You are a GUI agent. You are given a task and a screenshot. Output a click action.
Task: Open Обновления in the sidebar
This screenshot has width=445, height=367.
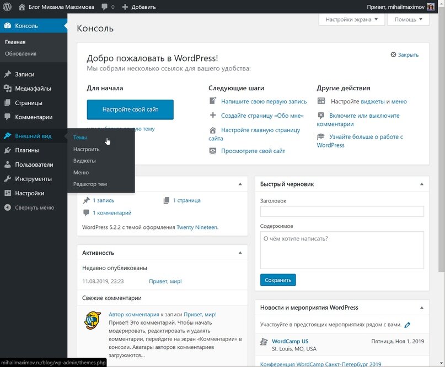click(20, 53)
